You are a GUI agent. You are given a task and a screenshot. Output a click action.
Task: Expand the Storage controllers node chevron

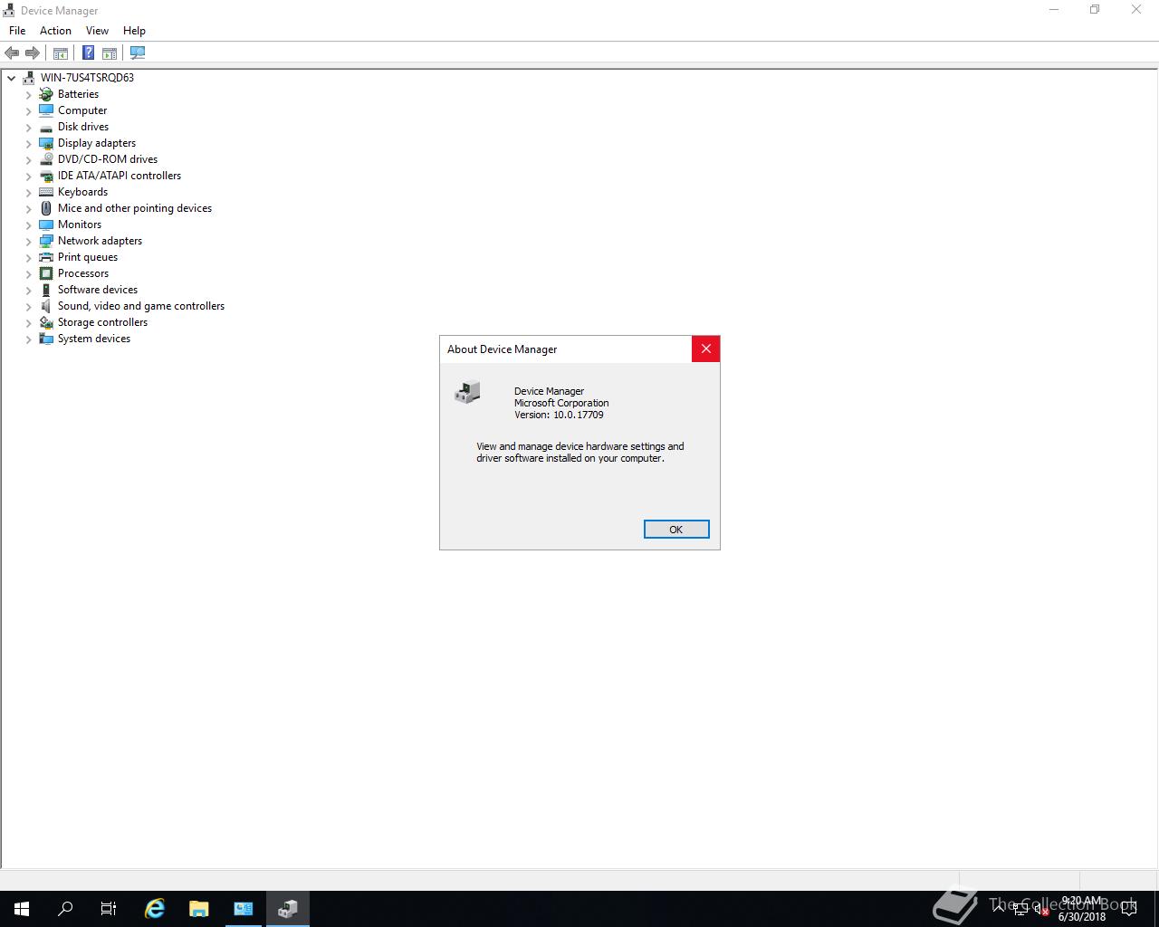(28, 323)
